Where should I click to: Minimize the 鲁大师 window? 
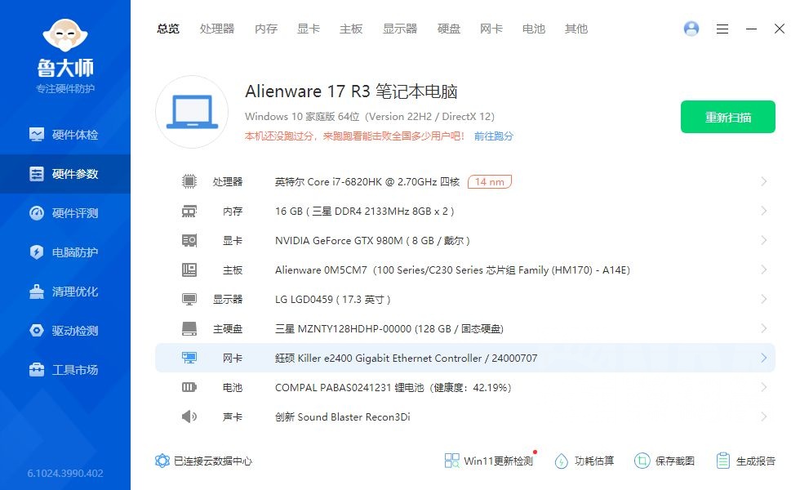click(x=751, y=29)
